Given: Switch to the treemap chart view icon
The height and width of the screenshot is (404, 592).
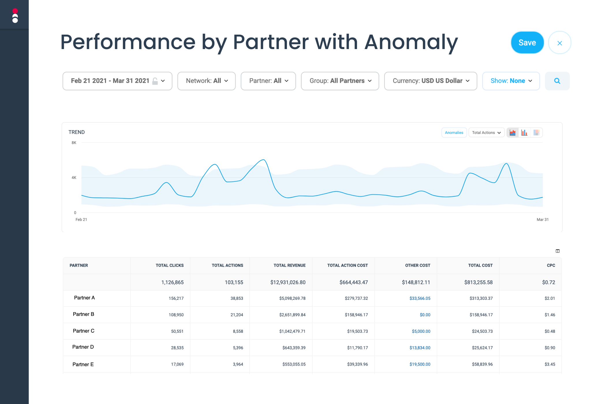Looking at the screenshot, I should click(536, 132).
